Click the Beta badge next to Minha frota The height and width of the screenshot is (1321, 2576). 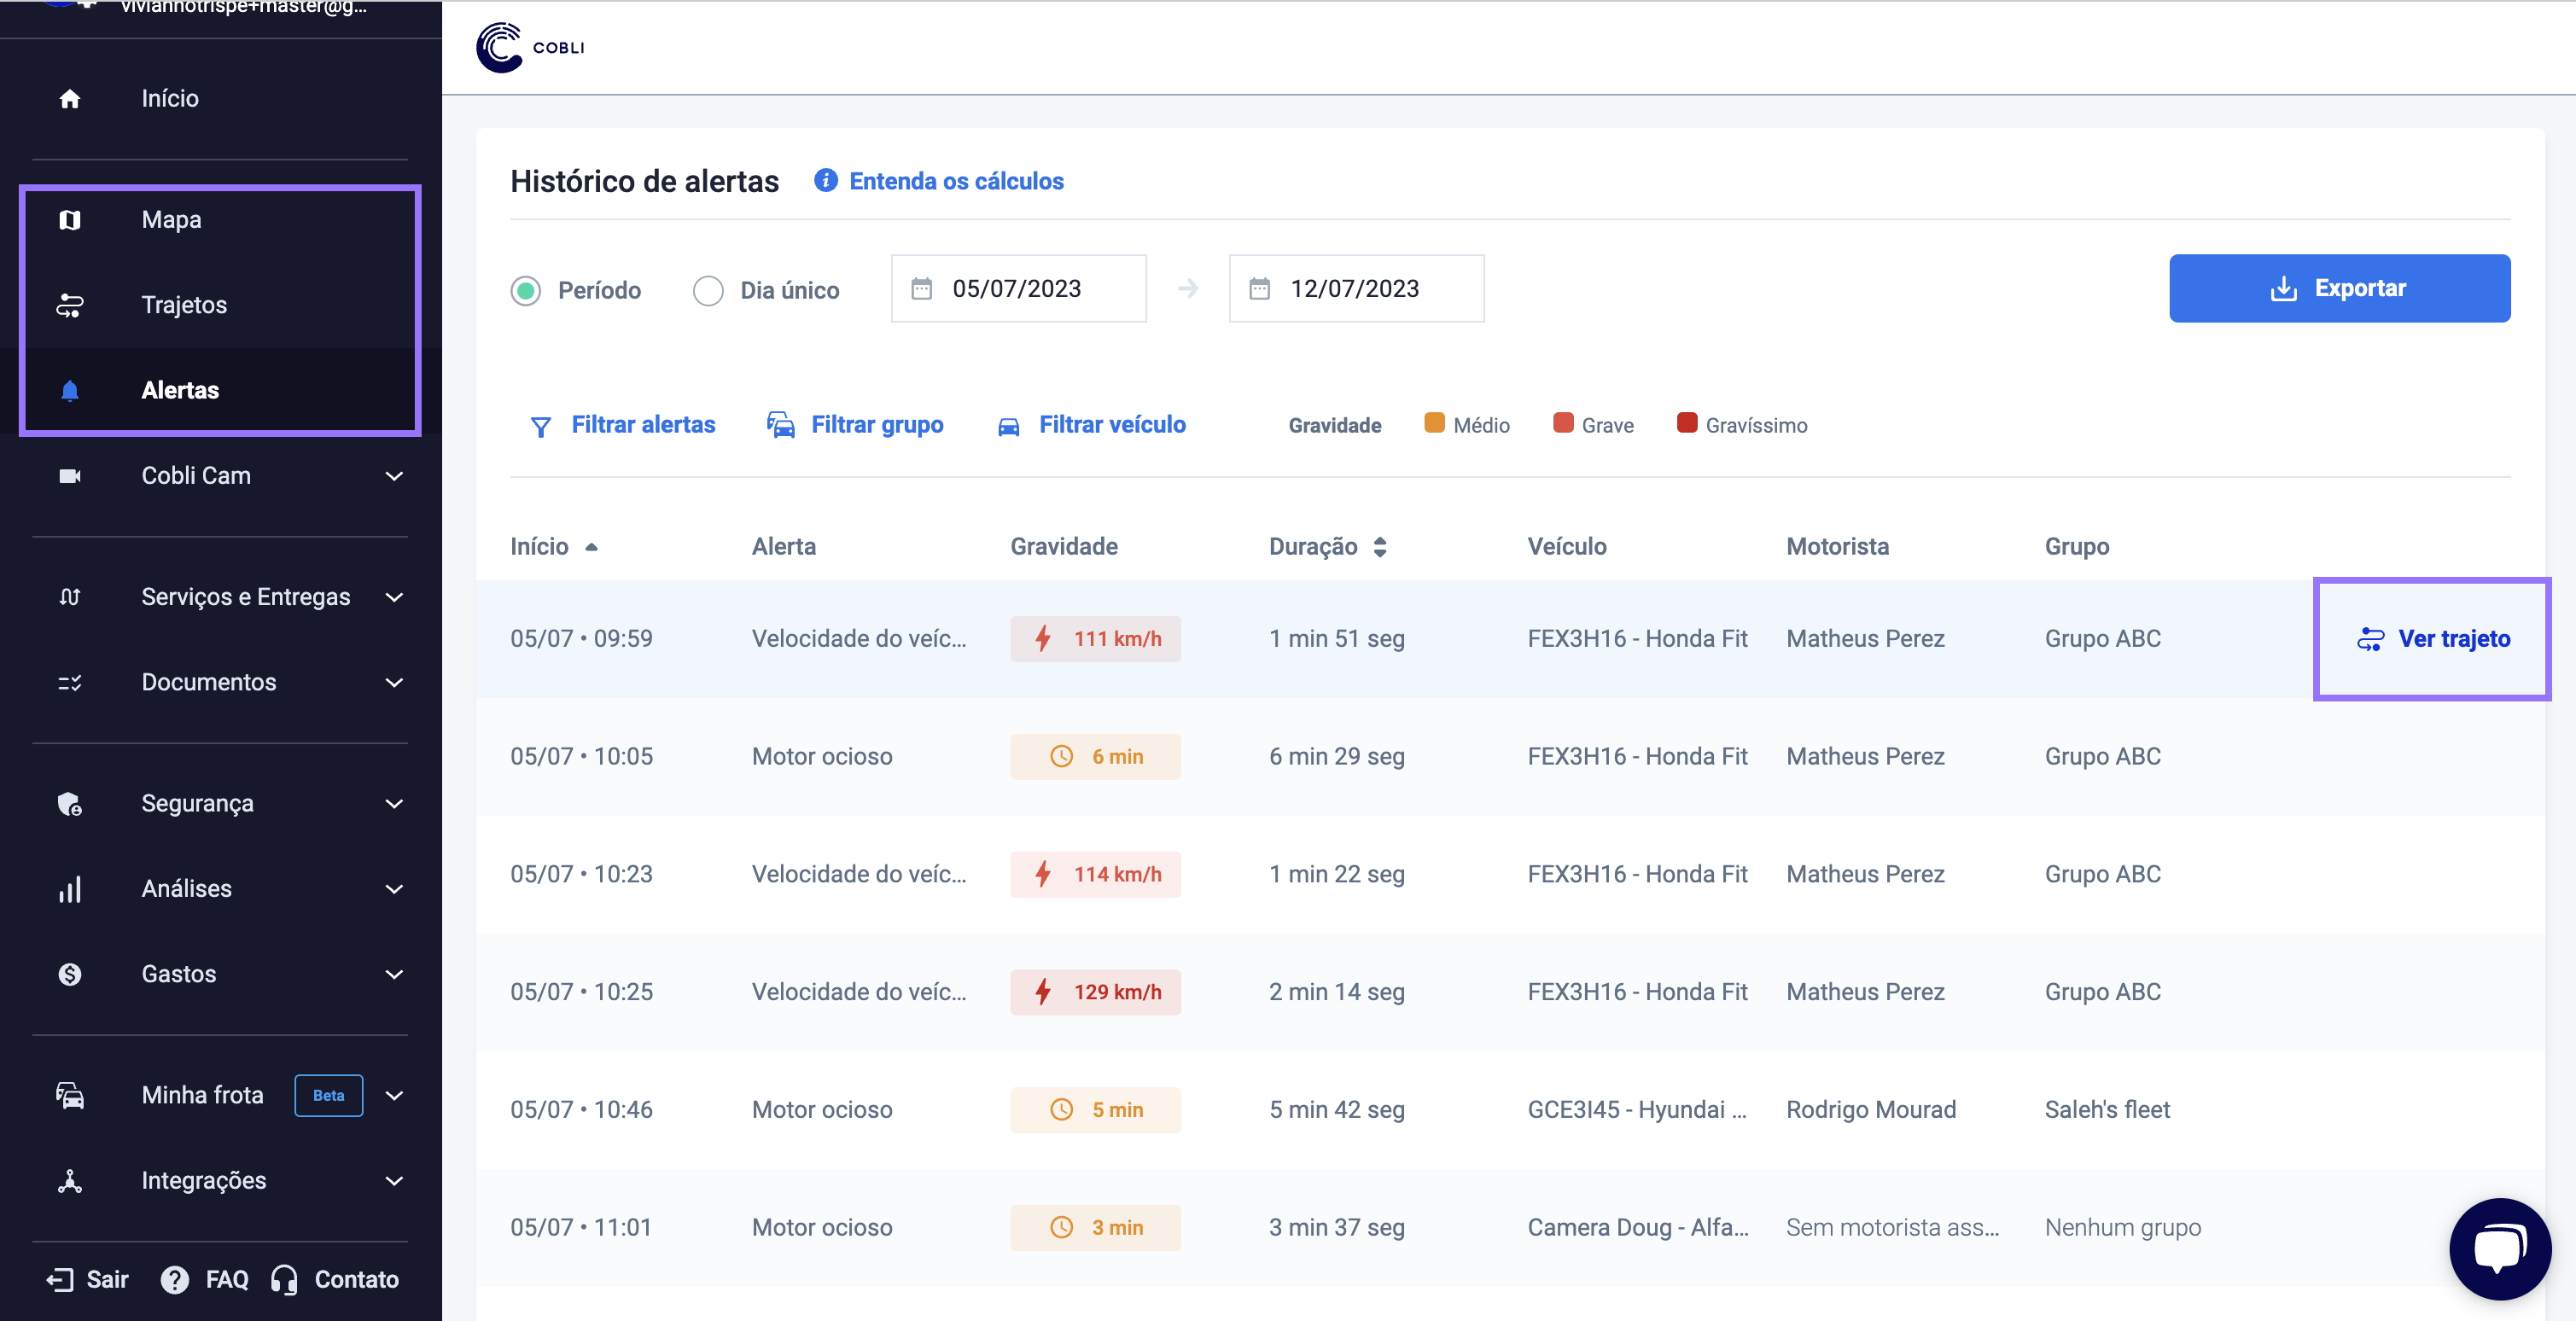point(328,1096)
